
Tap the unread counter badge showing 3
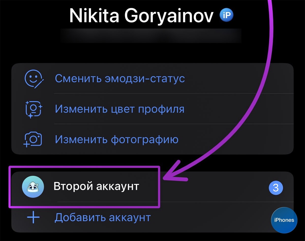click(276, 188)
